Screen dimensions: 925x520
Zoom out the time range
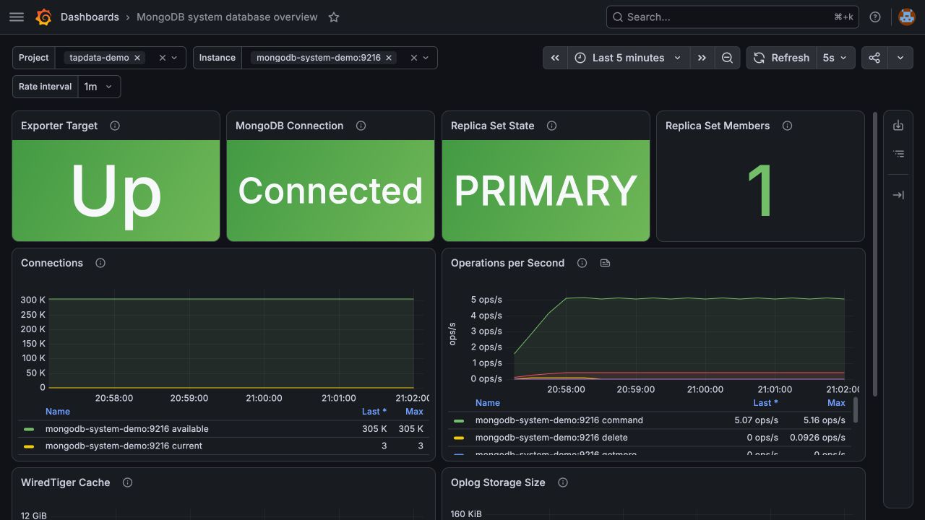727,58
